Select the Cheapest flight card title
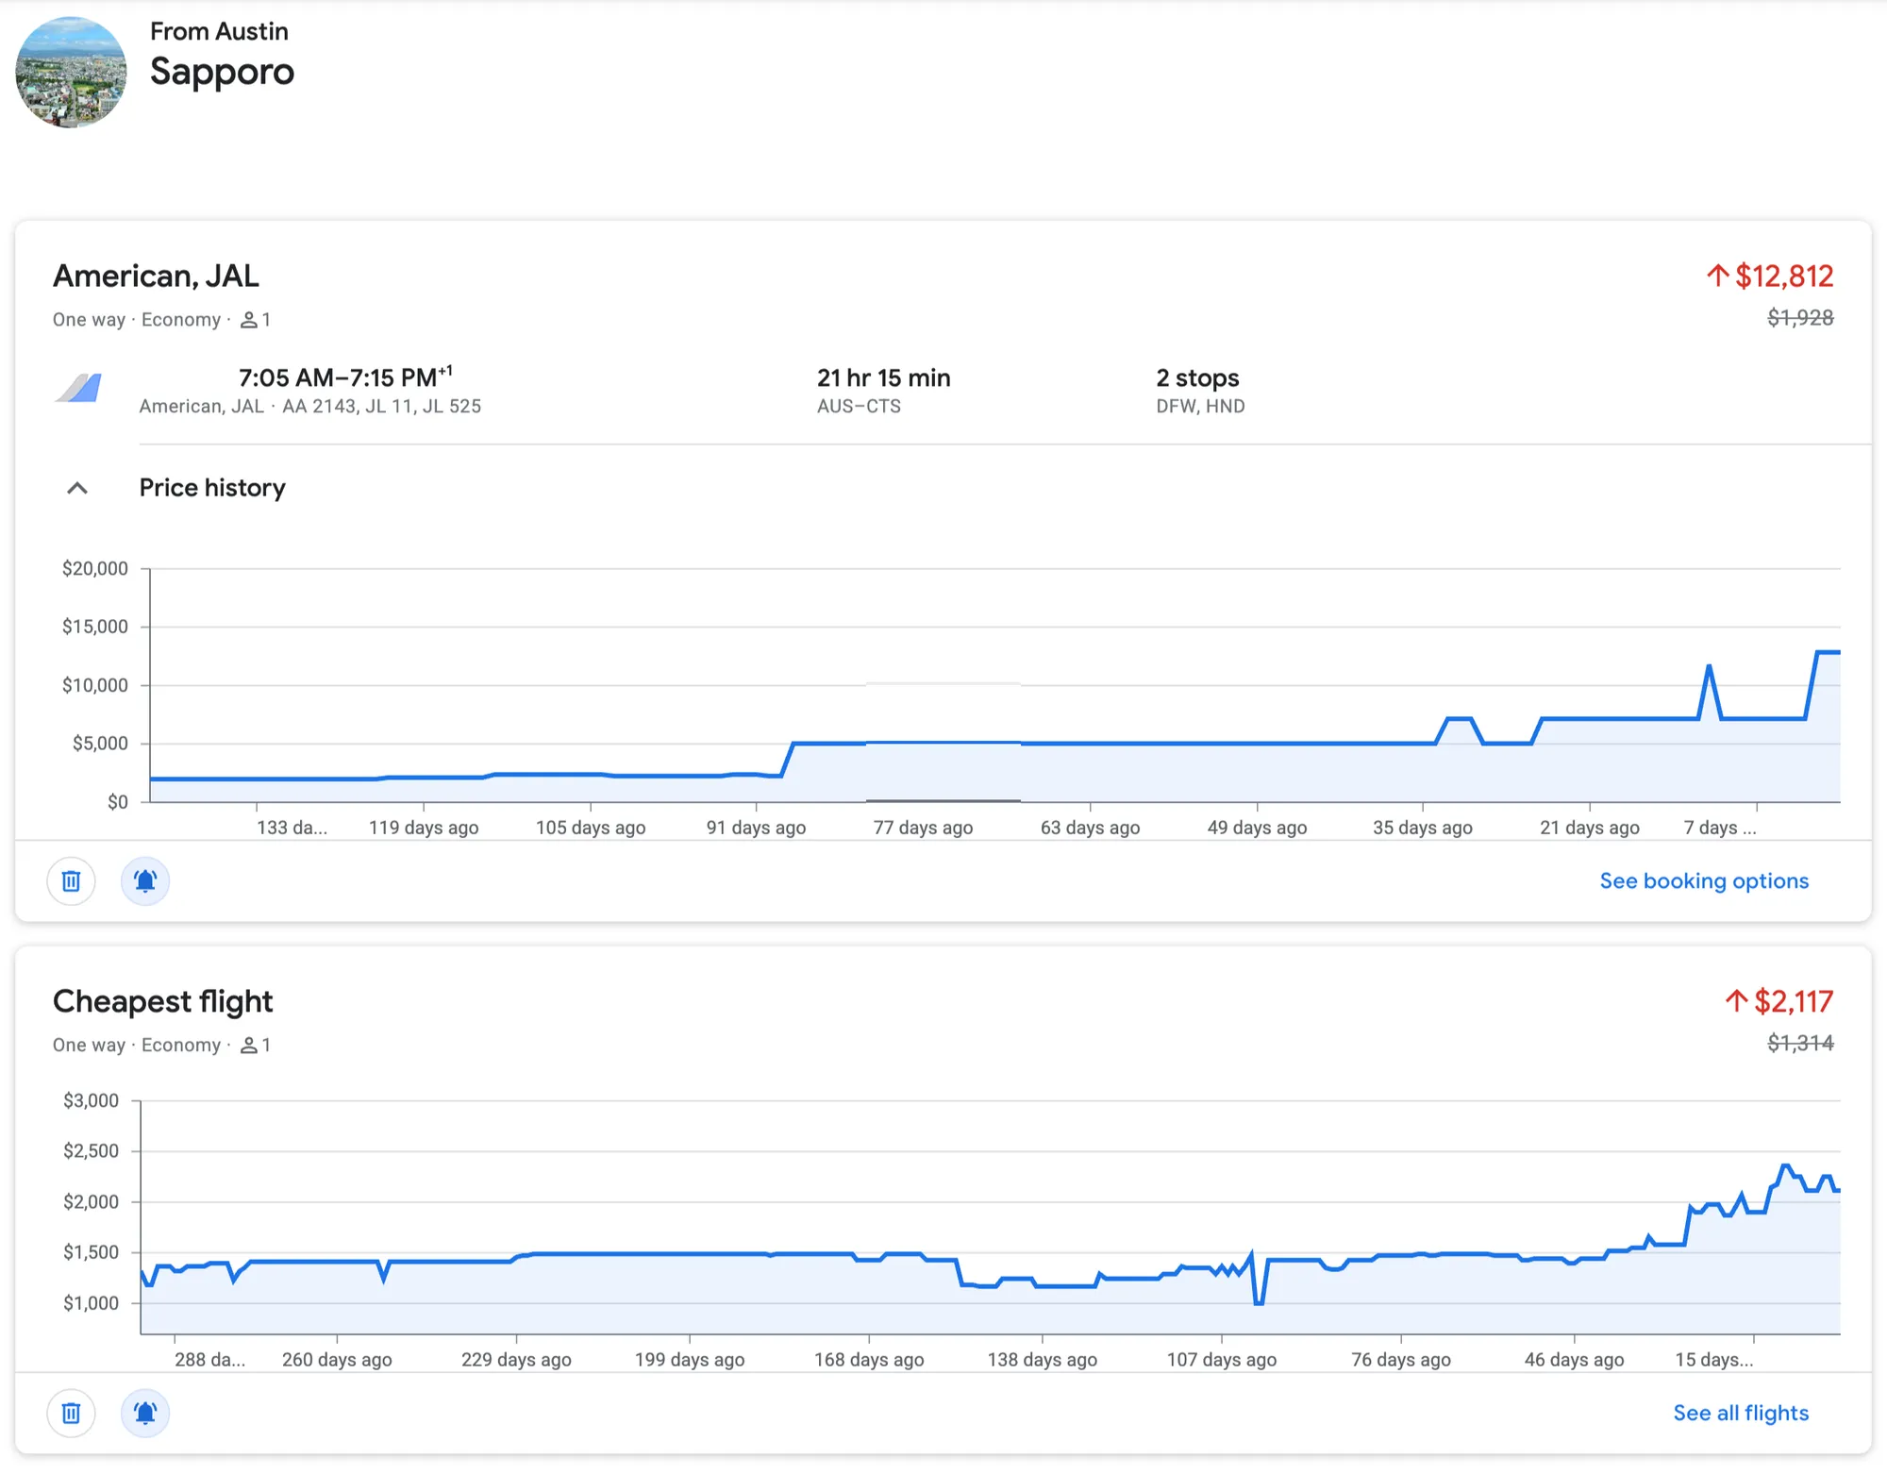Image resolution: width=1887 pixels, height=1474 pixels. [162, 1001]
